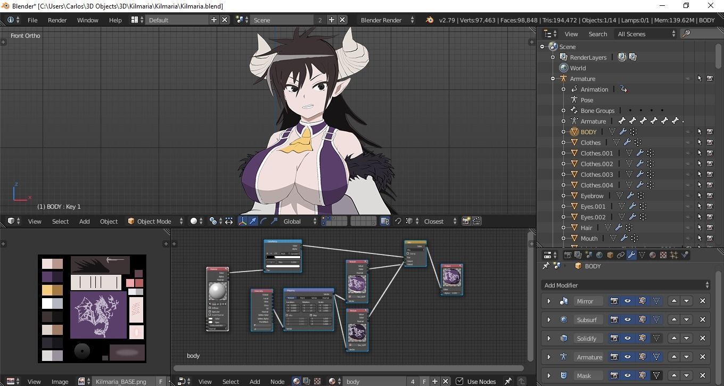Remove the Mask modifier with X
This screenshot has height=386, width=724.
(x=703, y=375)
